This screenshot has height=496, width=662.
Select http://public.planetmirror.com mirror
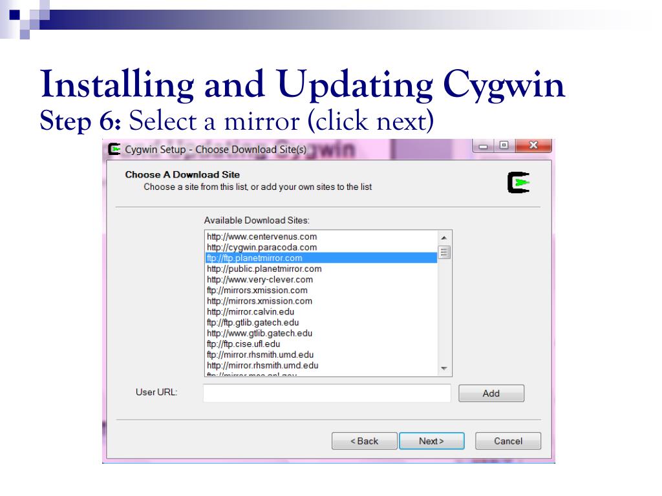coord(321,269)
